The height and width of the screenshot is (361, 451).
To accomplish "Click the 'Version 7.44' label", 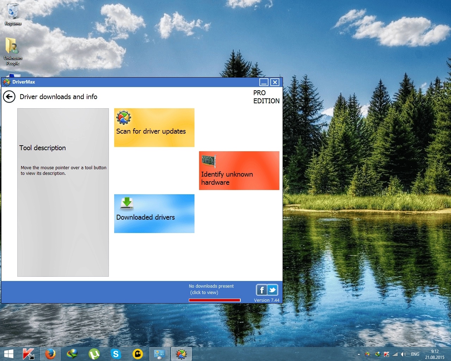I will point(267,300).
